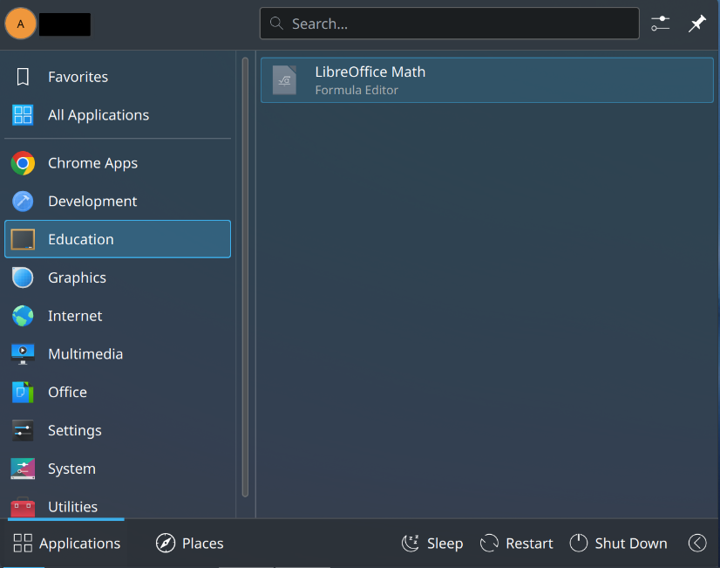Image resolution: width=720 pixels, height=568 pixels.
Task: Click the Restart button label
Action: 529,544
